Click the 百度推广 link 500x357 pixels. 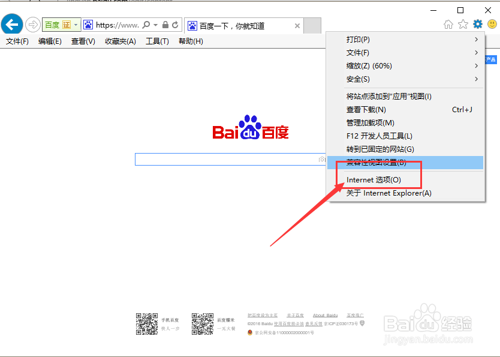355,315
